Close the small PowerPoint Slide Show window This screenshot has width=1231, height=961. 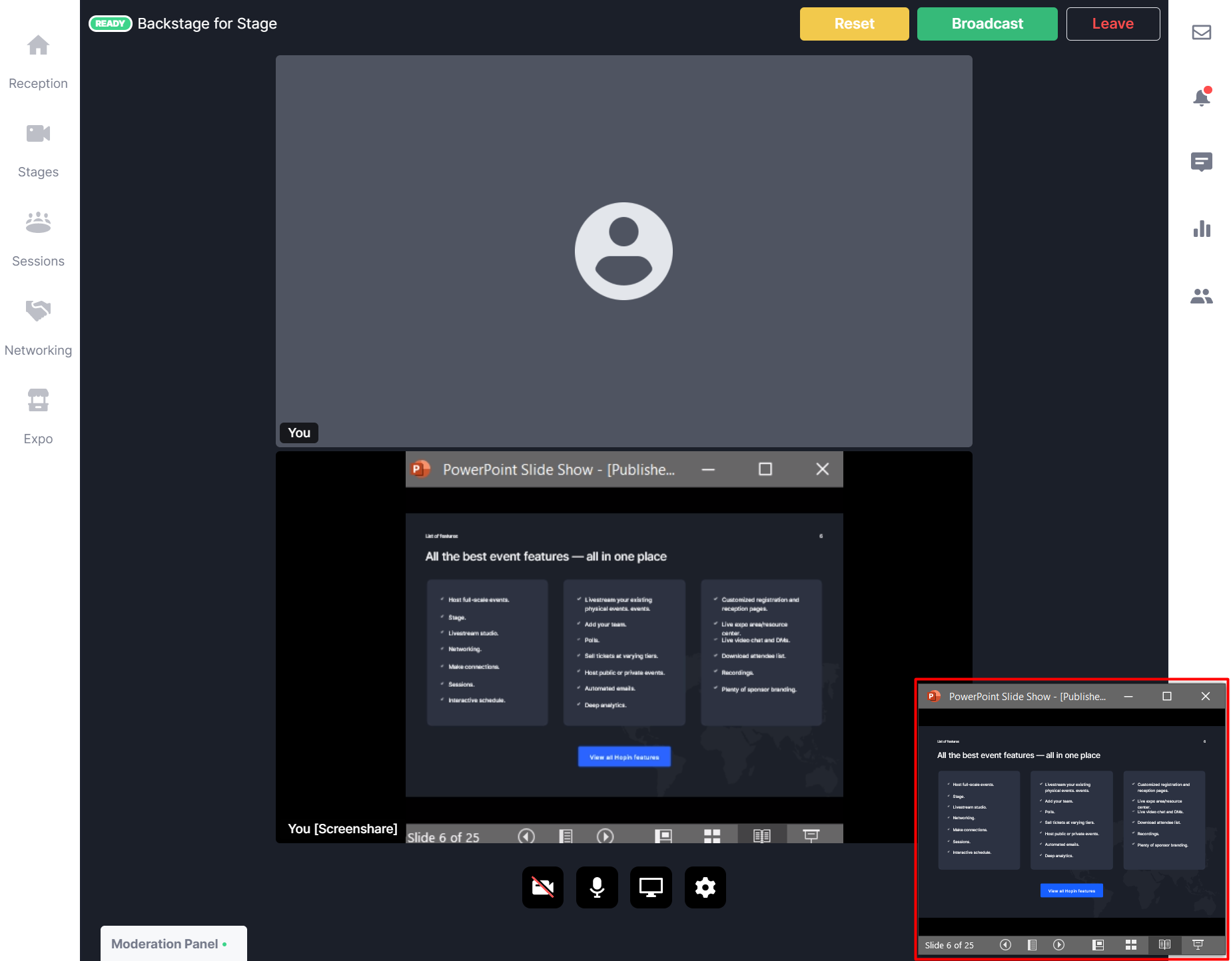pyautogui.click(x=1206, y=696)
